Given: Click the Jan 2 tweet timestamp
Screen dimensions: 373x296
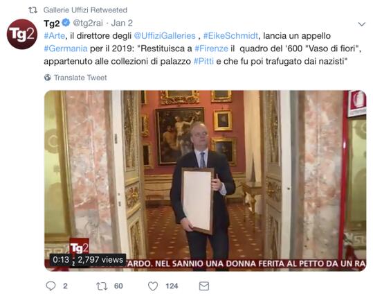Looking at the screenshot, I should click(x=122, y=23).
